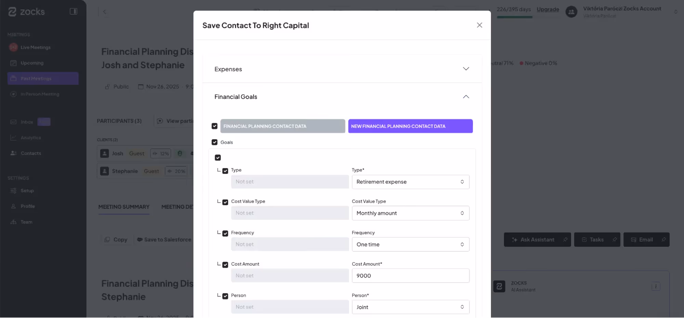Collapse the Financial Goals section
Image resolution: width=684 pixels, height=318 pixels.
pyautogui.click(x=466, y=97)
